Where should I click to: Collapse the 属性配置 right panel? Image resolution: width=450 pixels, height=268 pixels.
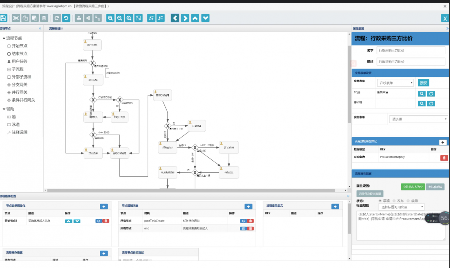coord(447,29)
